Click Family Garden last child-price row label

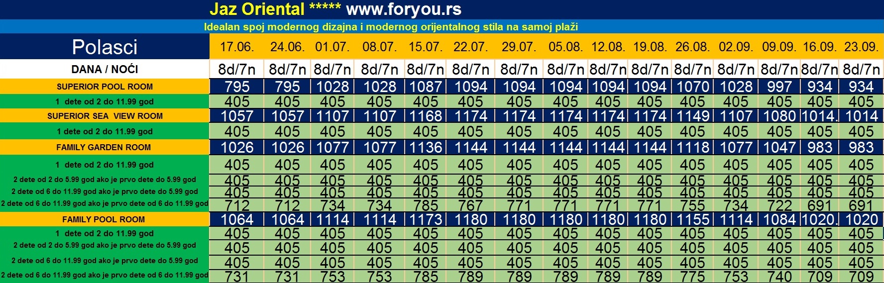click(105, 203)
